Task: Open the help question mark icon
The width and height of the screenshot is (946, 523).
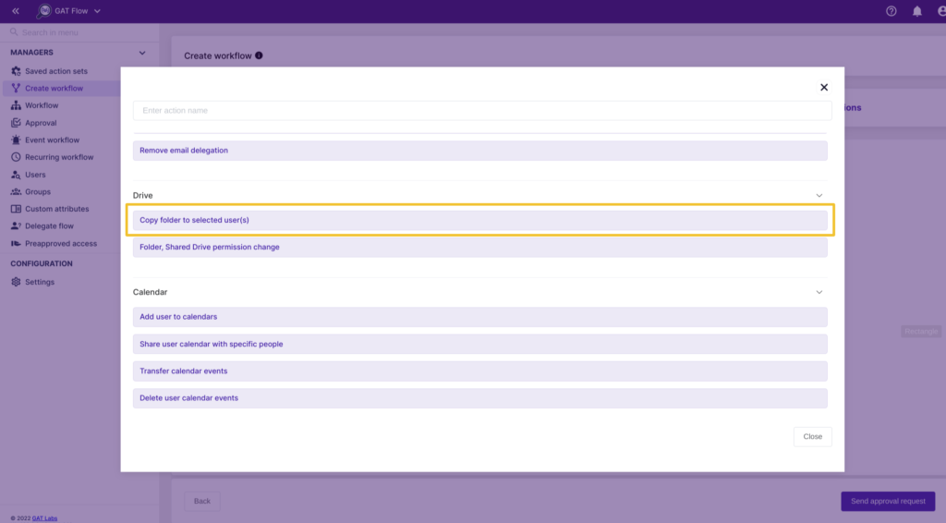Action: click(891, 11)
